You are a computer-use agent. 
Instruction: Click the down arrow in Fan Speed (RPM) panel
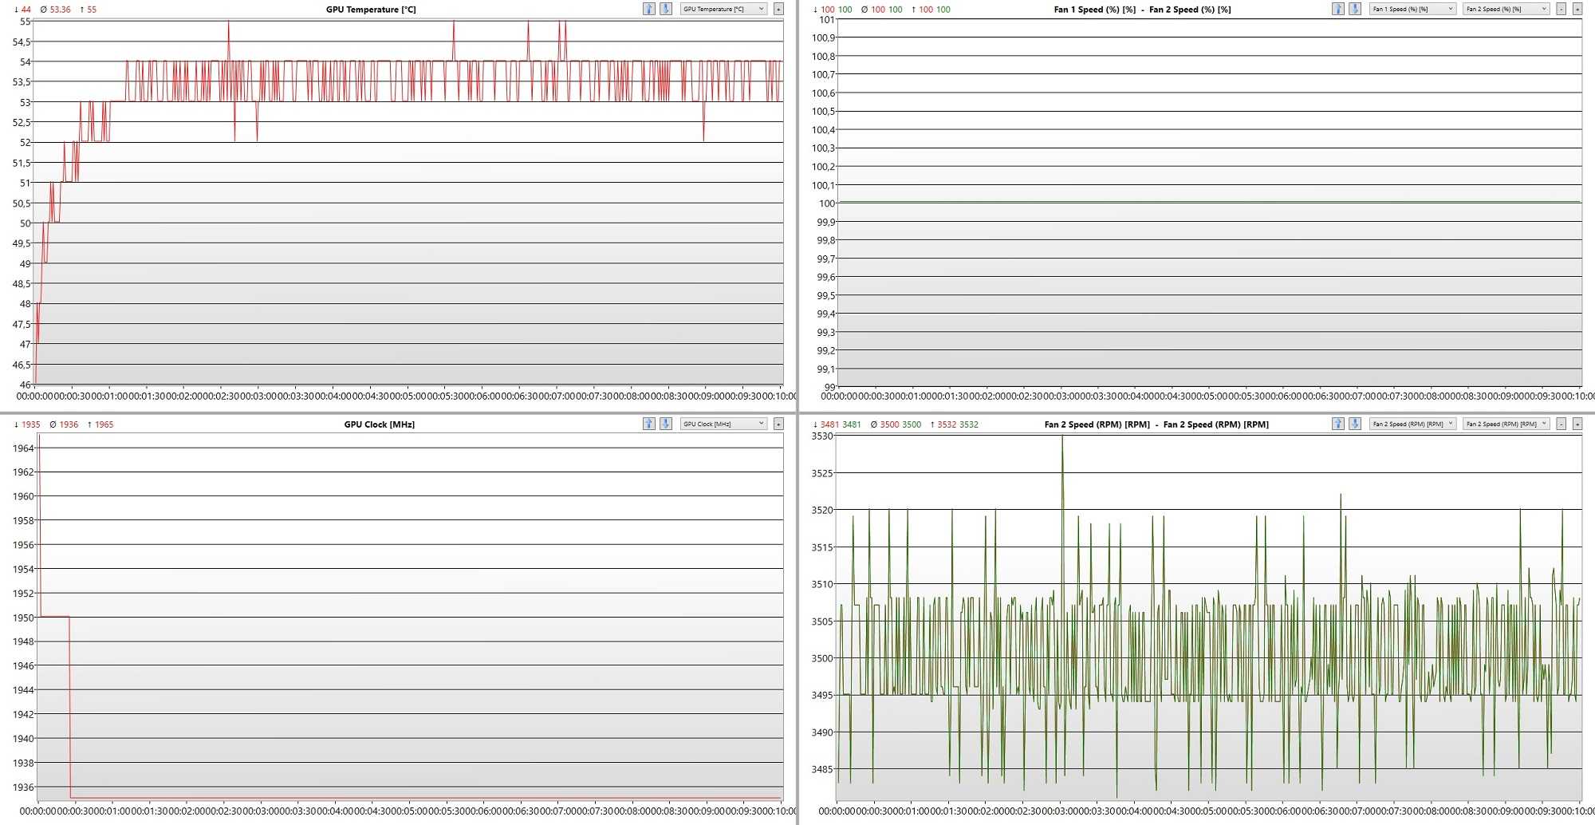pos(1354,424)
